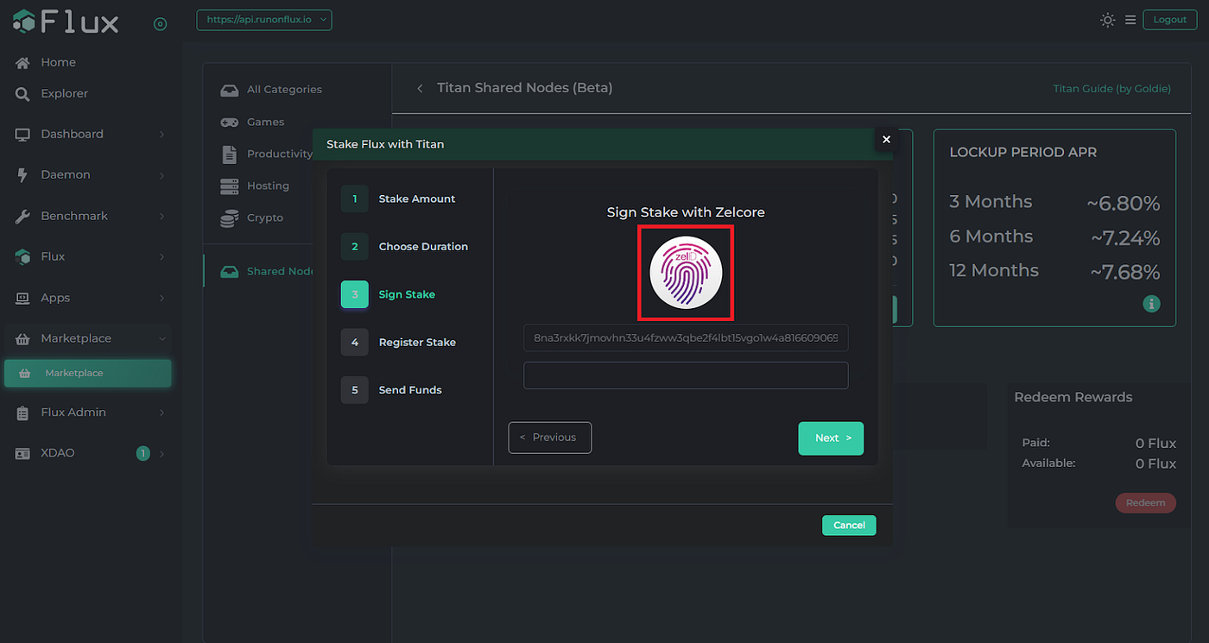
Task: Click the XDAO id-card icon
Action: coord(22,453)
